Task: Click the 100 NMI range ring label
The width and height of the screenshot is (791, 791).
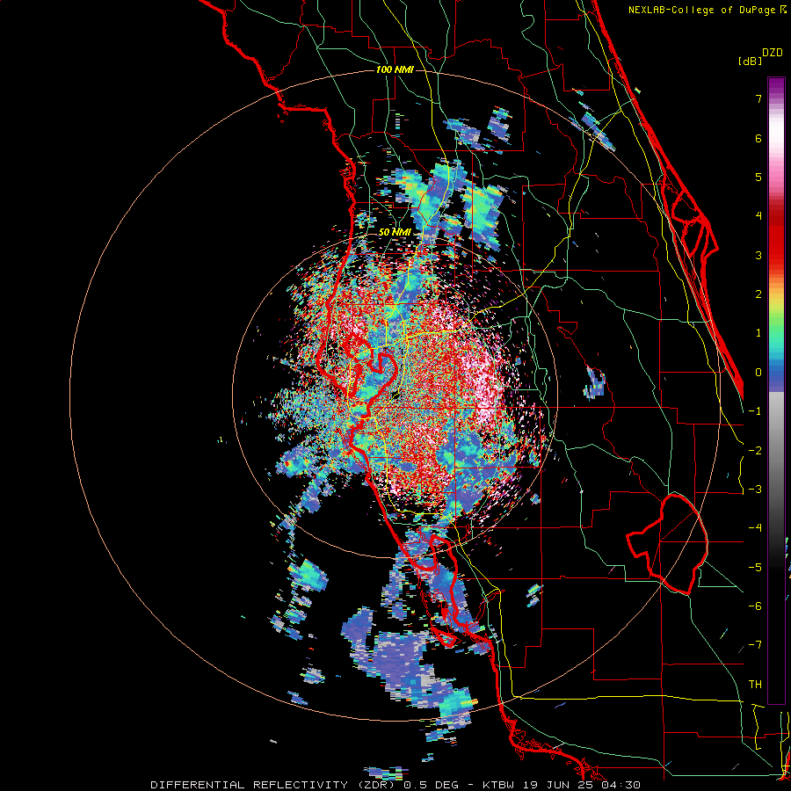Action: 395,69
